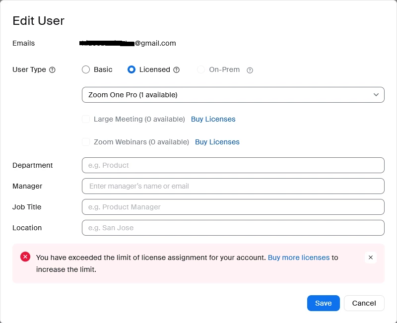Tick the Large Meeting checkbox
397x323 pixels.
(86, 119)
